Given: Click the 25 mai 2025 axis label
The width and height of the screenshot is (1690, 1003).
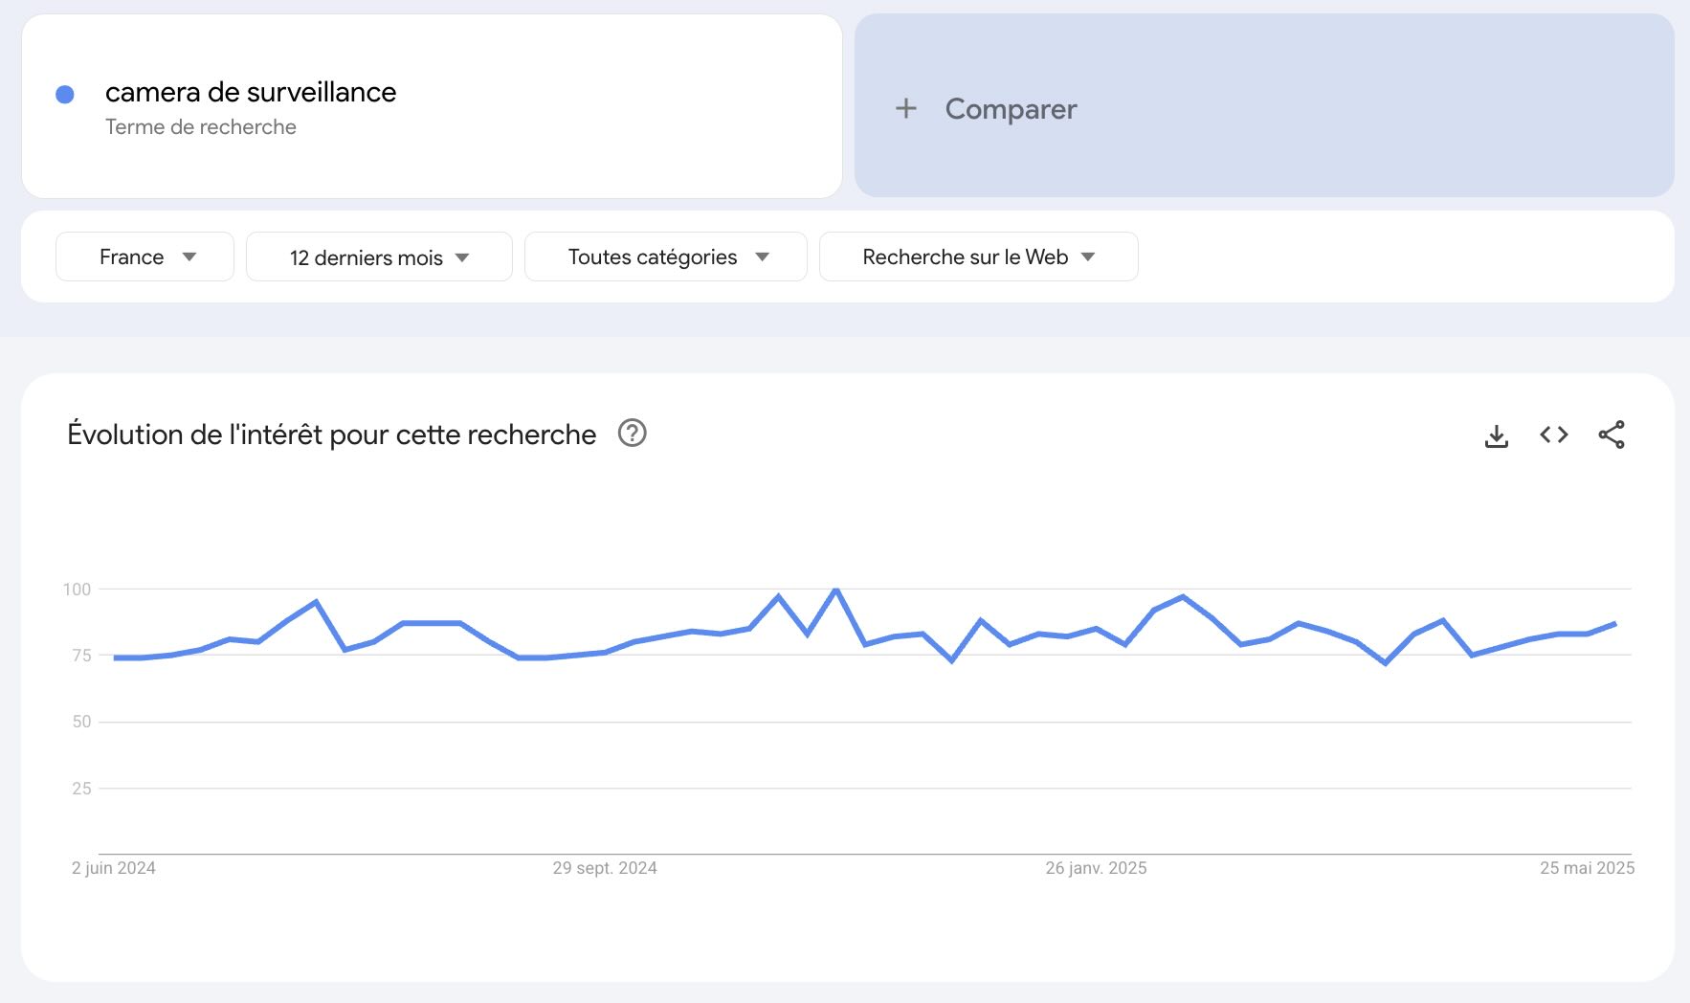Looking at the screenshot, I should pyautogui.click(x=1587, y=868).
